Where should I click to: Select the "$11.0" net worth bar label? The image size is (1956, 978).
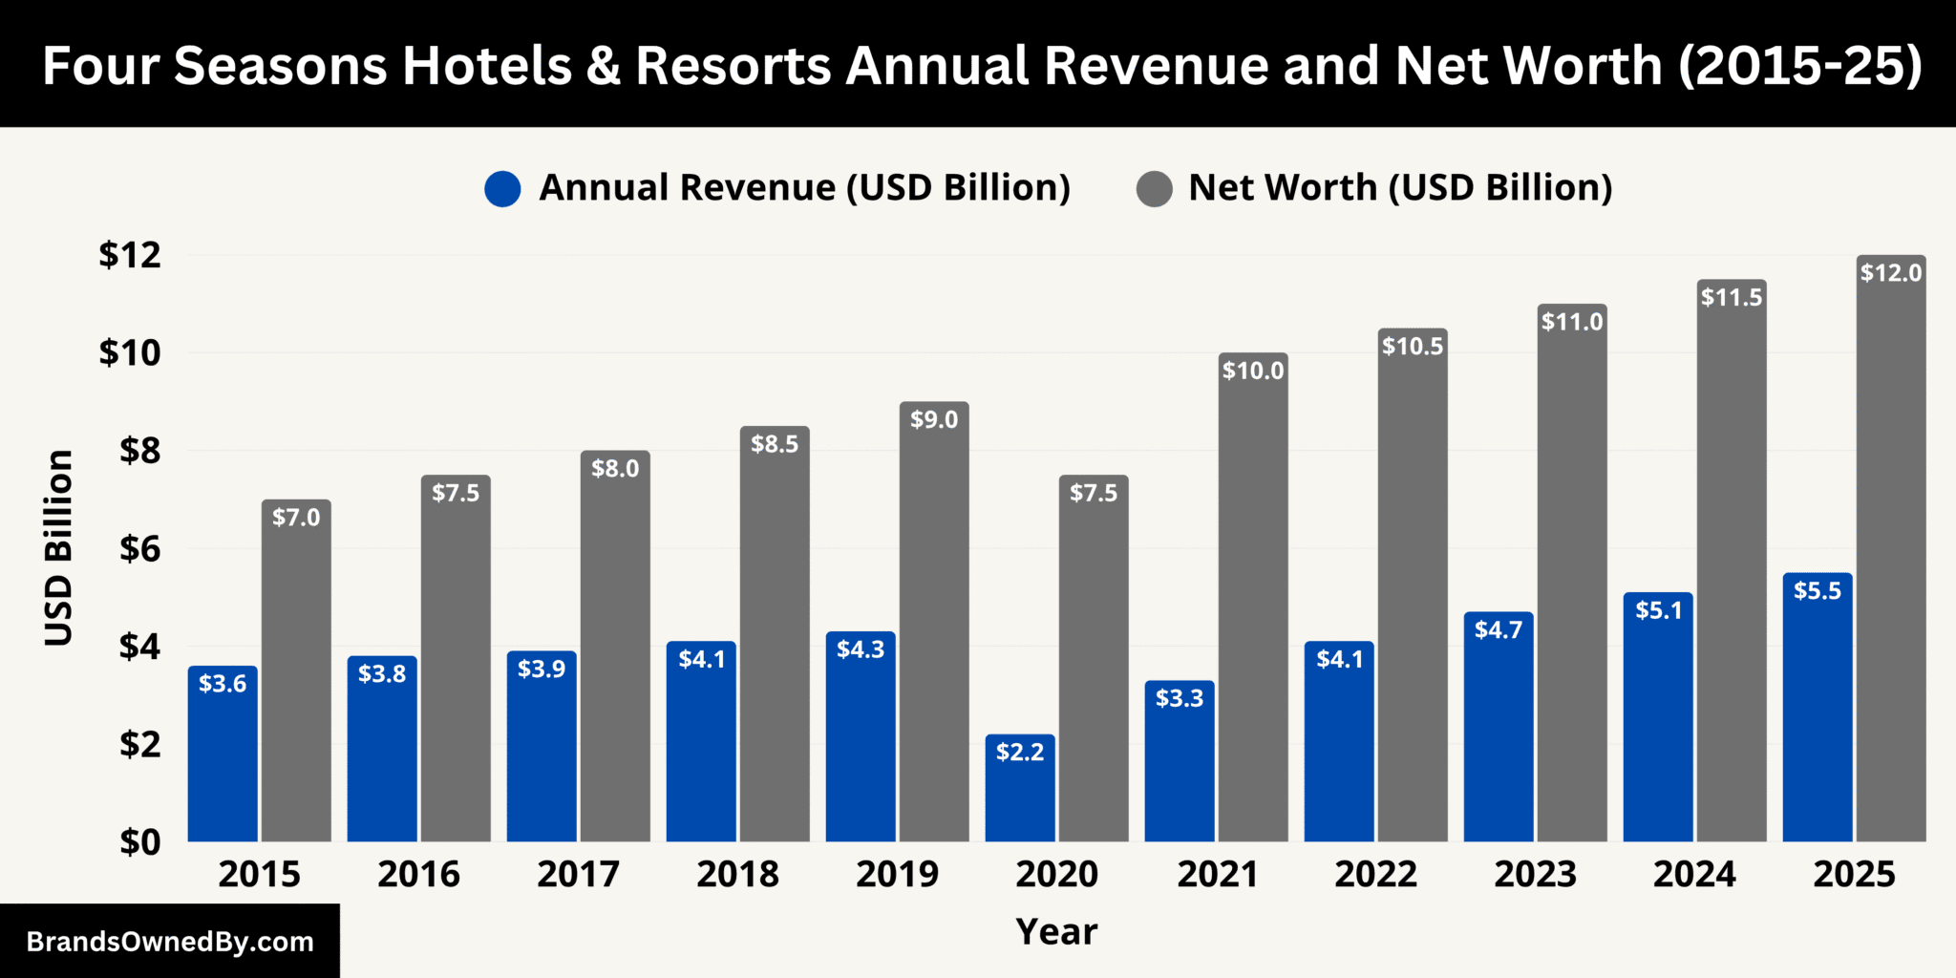pos(1572,322)
